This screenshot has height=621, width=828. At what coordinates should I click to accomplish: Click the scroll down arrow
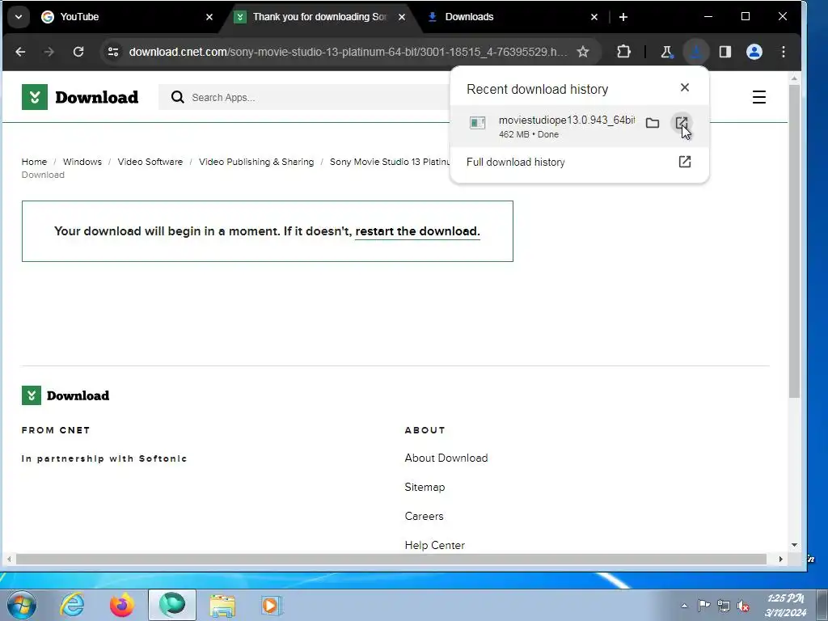tap(794, 545)
